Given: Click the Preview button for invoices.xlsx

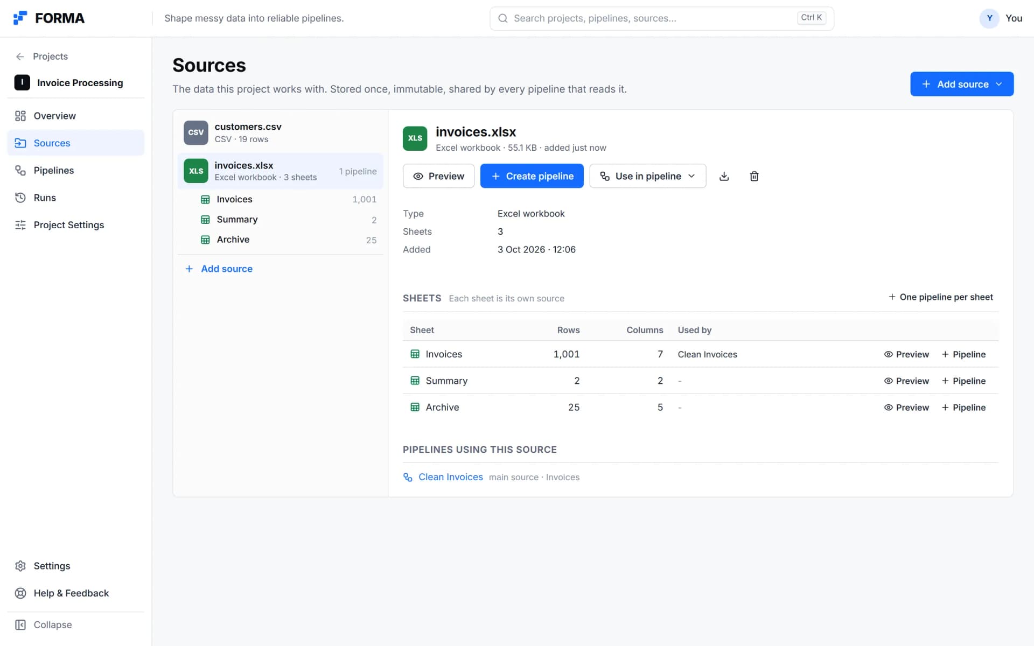Looking at the screenshot, I should [x=438, y=176].
